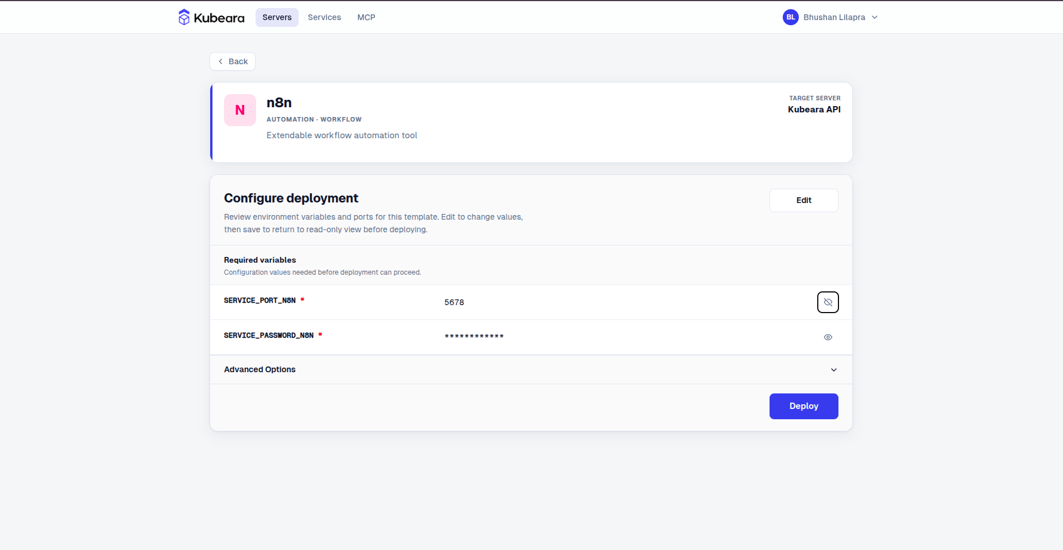This screenshot has width=1063, height=550.
Task: Click the Kubeara API target server name
Action: click(814, 110)
